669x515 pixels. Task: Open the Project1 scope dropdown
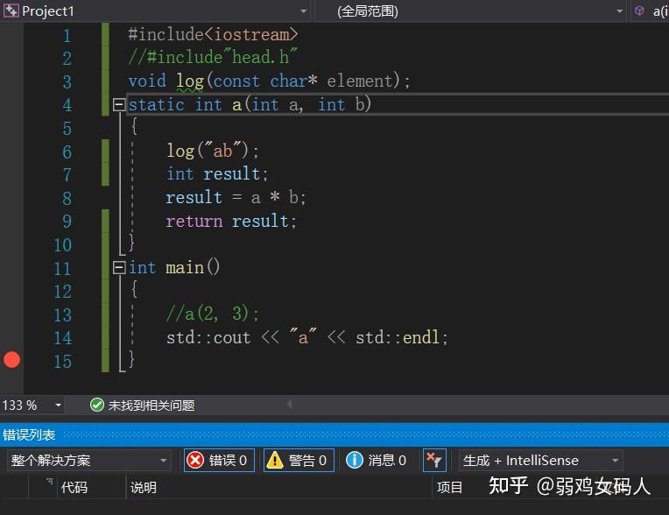coord(156,11)
